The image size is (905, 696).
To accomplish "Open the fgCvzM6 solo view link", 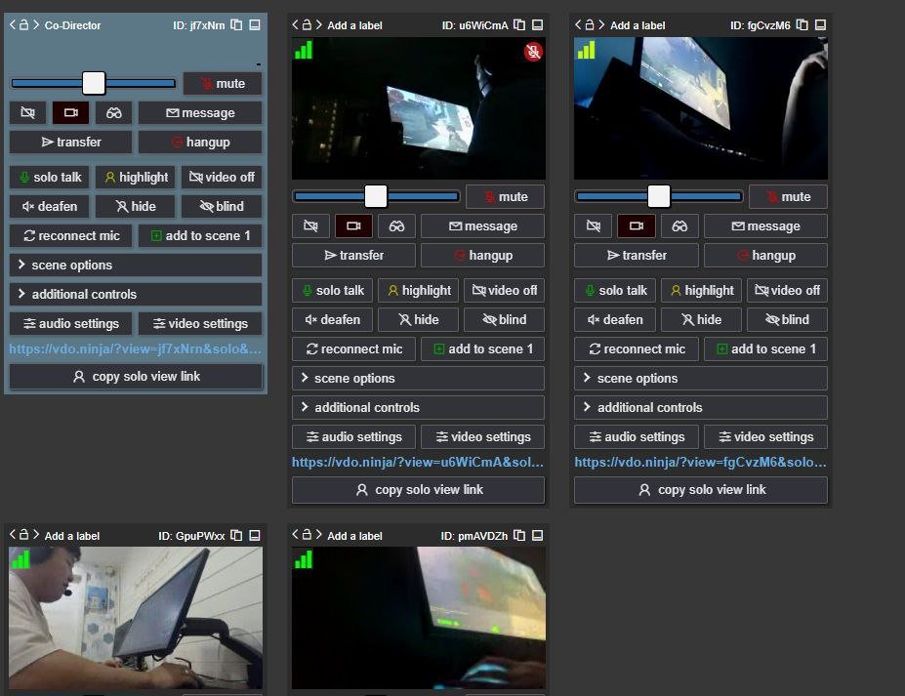I will click(701, 463).
